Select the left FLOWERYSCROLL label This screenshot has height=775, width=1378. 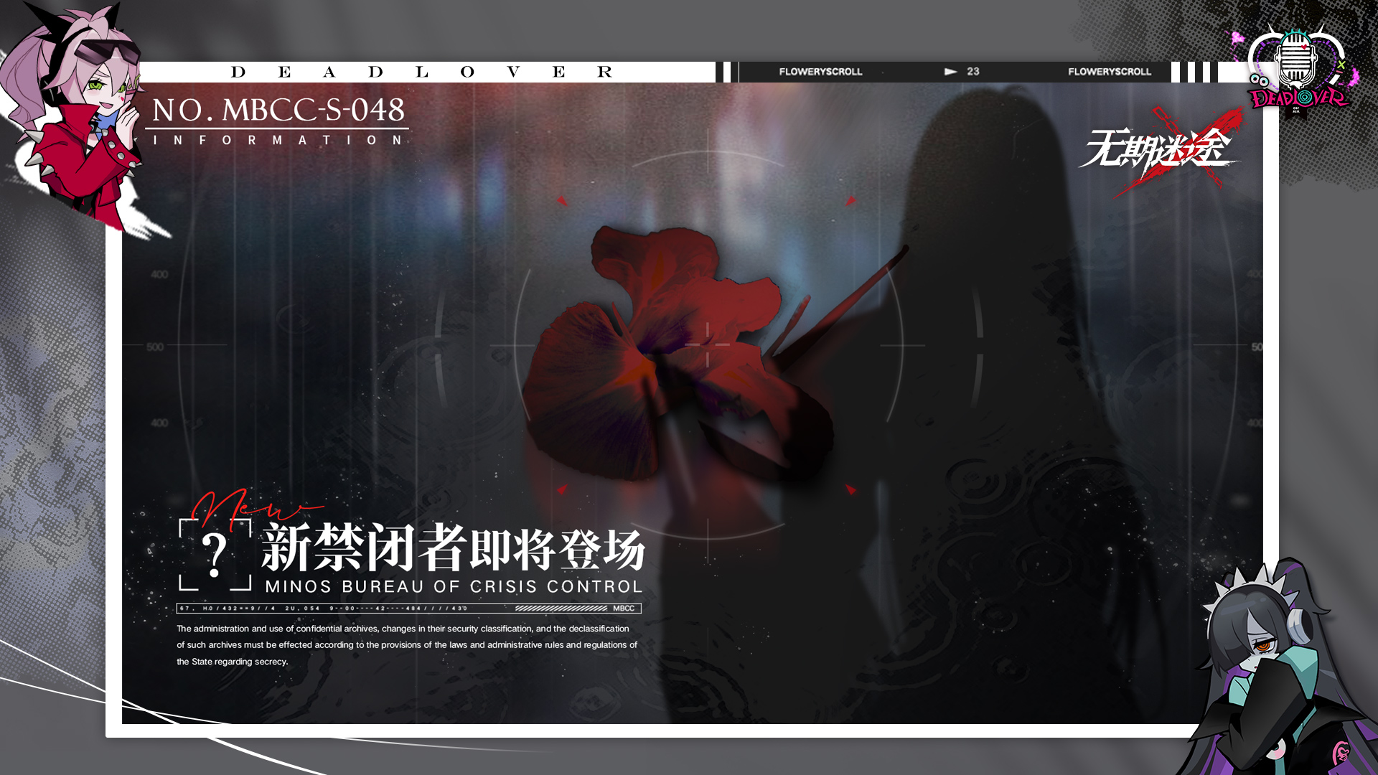pyautogui.click(x=820, y=72)
